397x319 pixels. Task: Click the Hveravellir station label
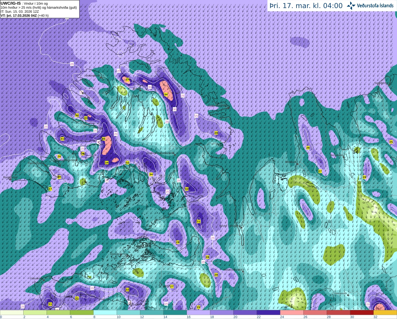[341, 293]
